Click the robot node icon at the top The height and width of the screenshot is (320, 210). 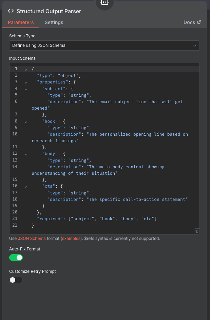point(104,3)
